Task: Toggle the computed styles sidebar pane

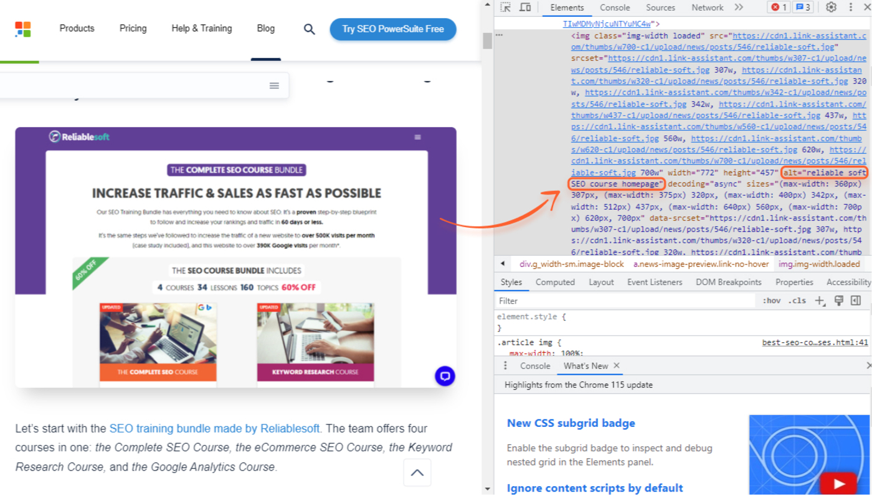Action: pos(856,301)
